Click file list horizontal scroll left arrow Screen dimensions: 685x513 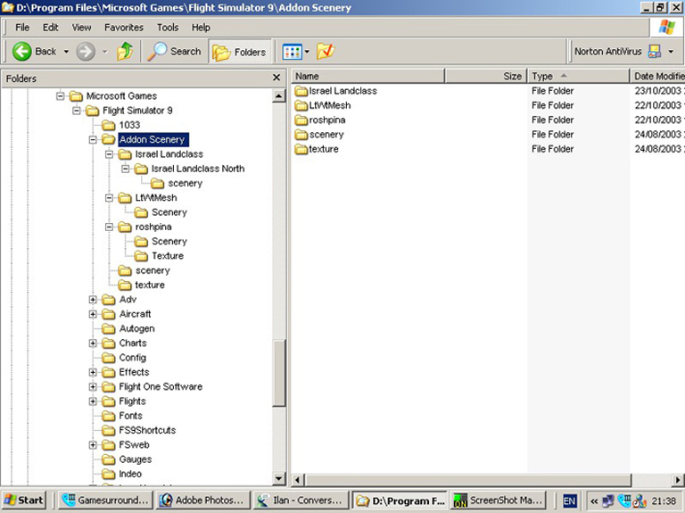[x=298, y=480]
